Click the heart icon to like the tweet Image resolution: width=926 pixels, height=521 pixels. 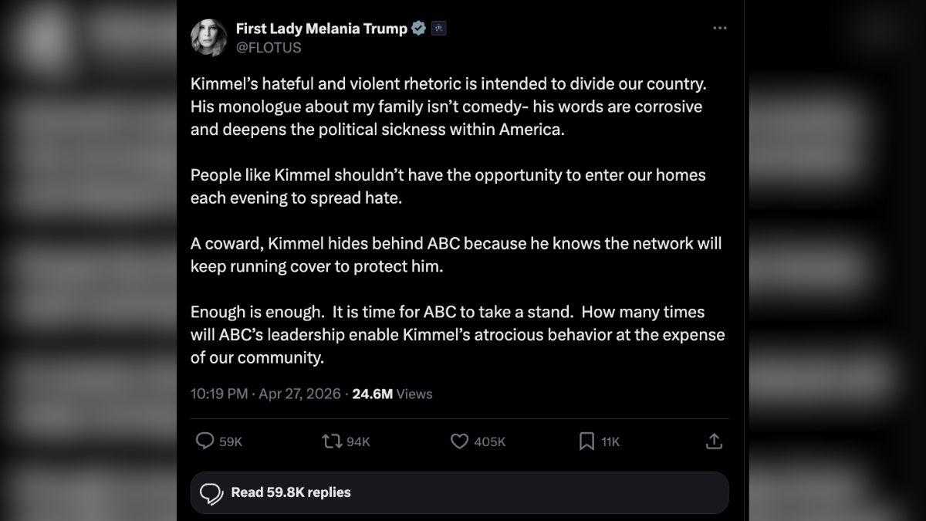(460, 441)
